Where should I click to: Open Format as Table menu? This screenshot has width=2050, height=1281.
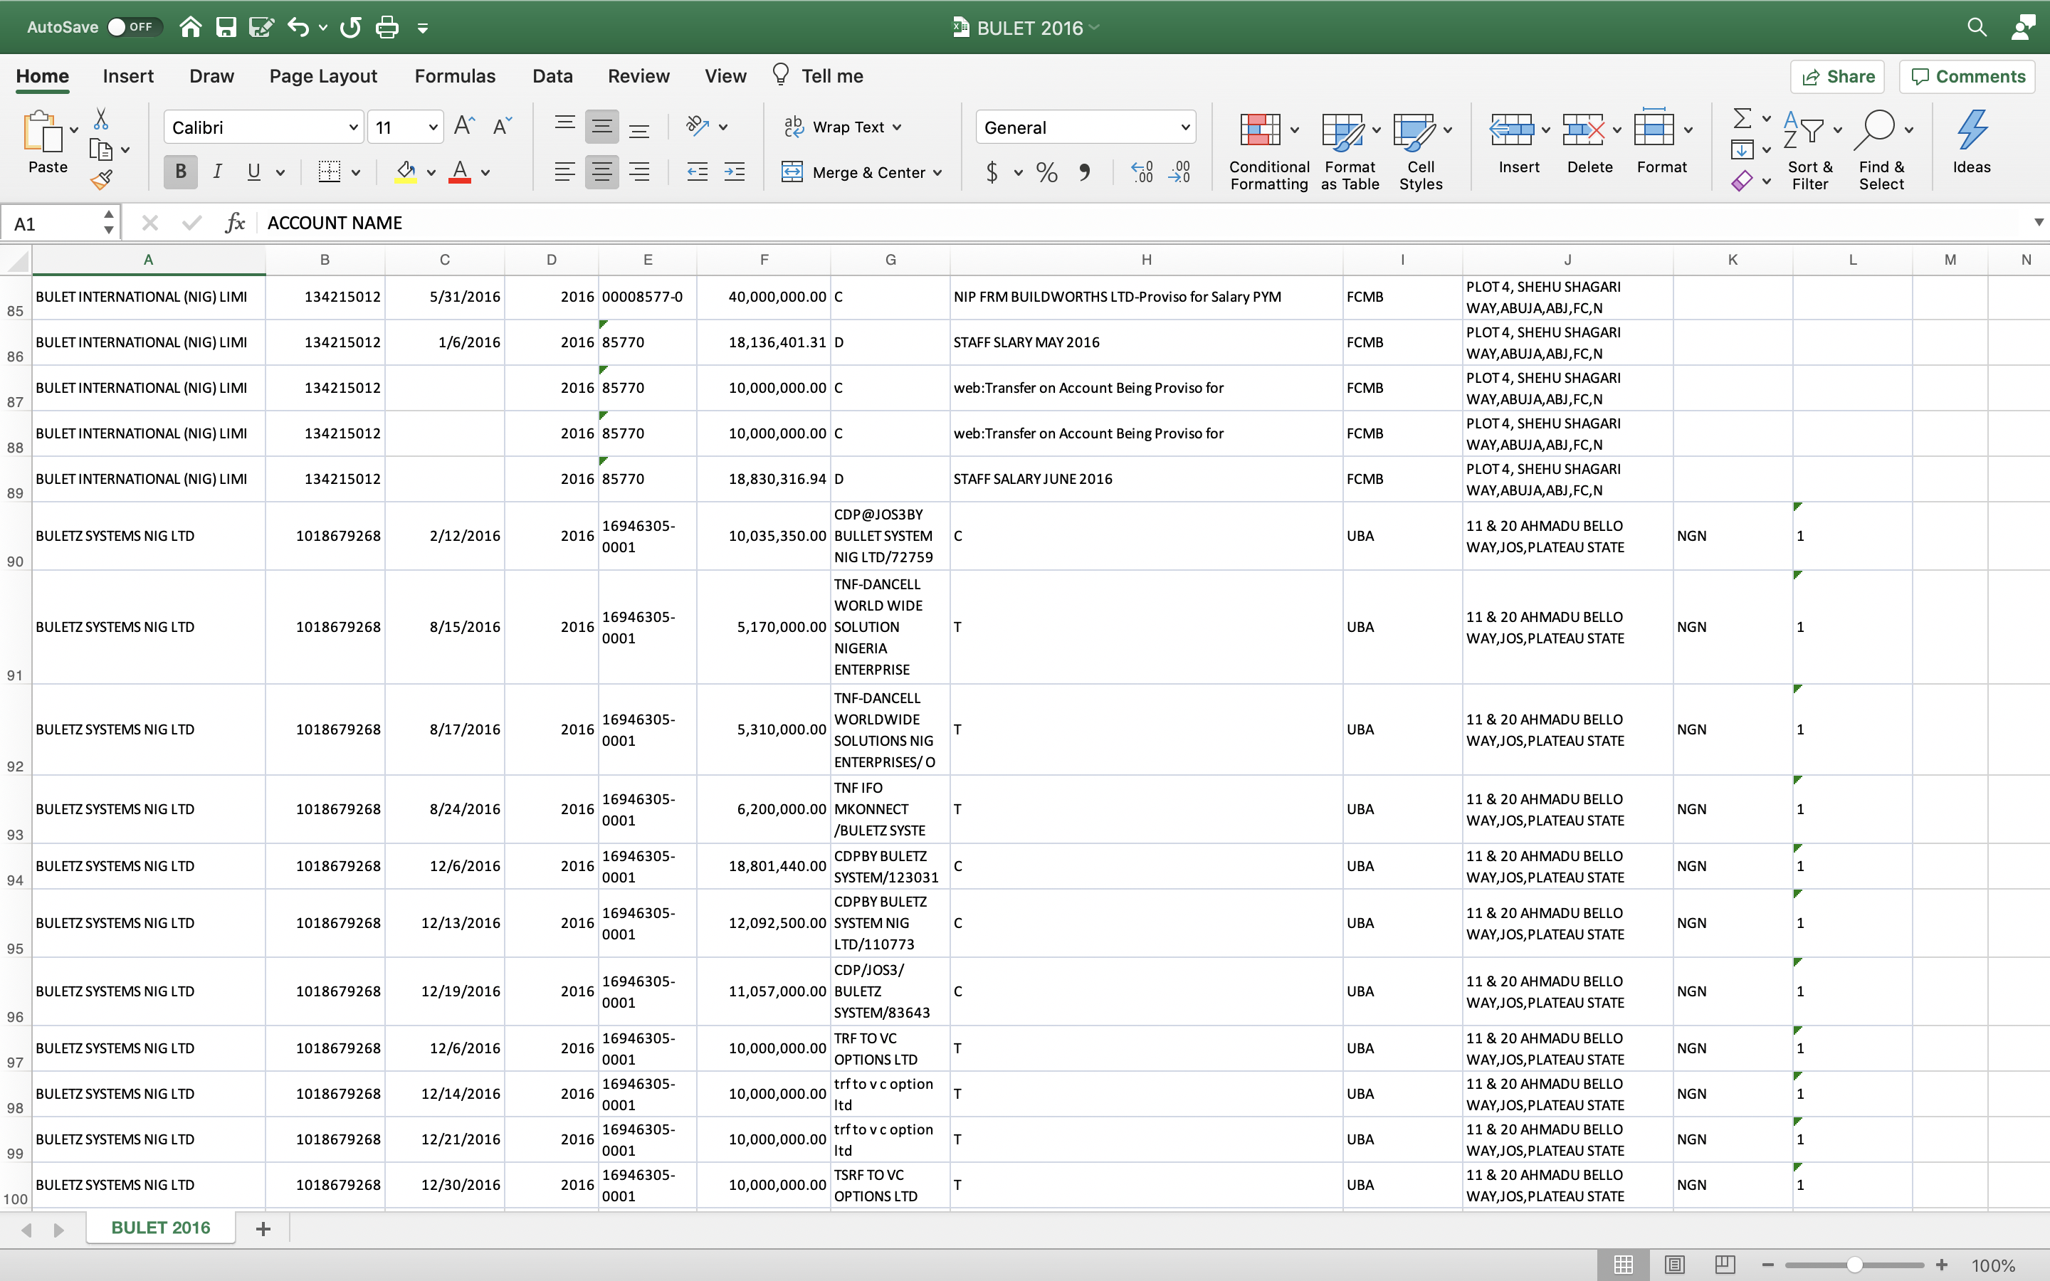1350,151
